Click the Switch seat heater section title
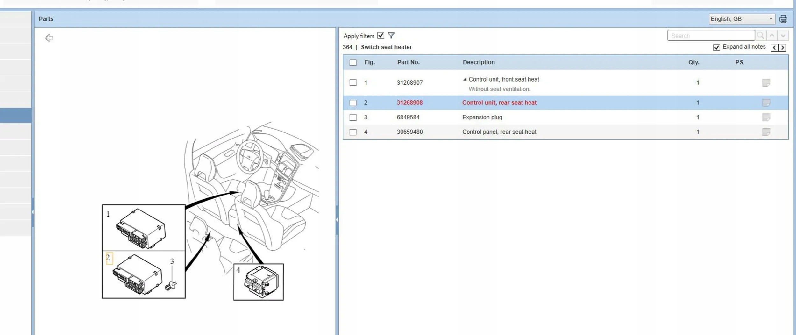796x335 pixels. pos(386,47)
